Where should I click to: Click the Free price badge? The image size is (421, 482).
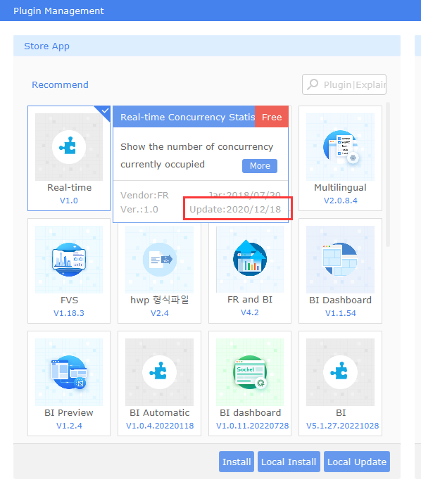[x=272, y=117]
